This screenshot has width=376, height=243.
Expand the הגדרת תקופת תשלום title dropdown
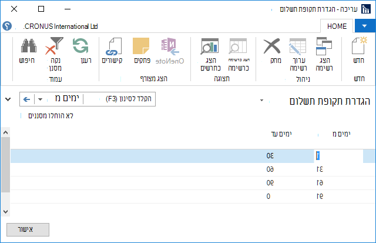click(x=261, y=101)
